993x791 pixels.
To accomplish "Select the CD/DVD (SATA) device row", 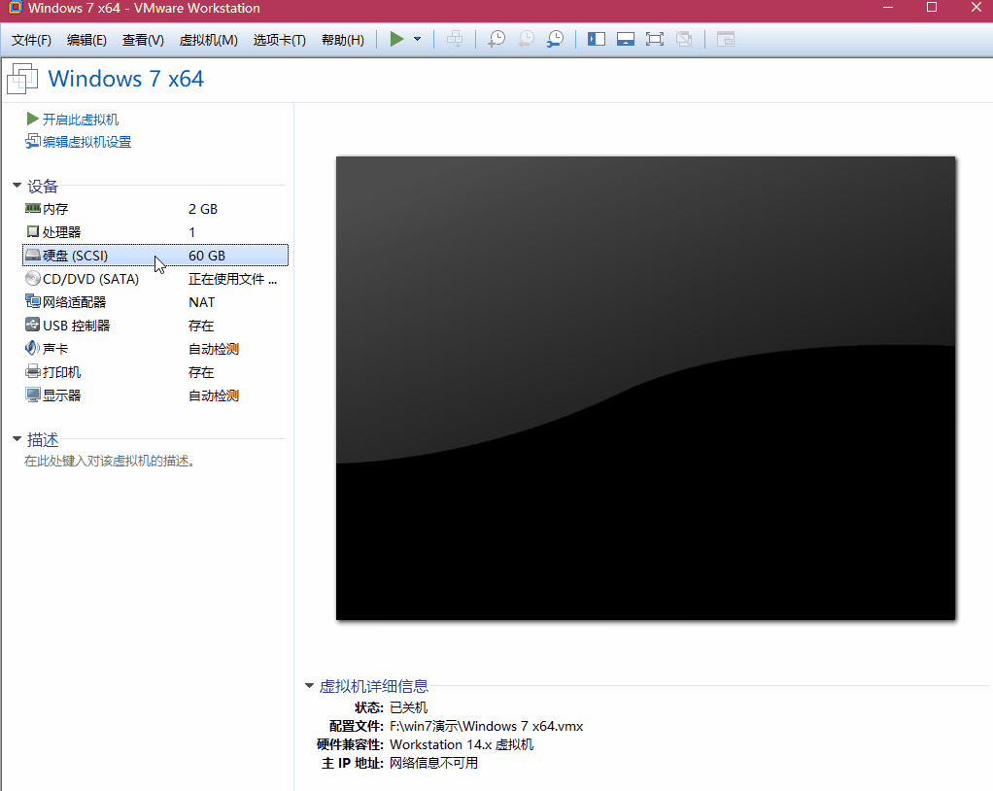I will click(x=155, y=279).
